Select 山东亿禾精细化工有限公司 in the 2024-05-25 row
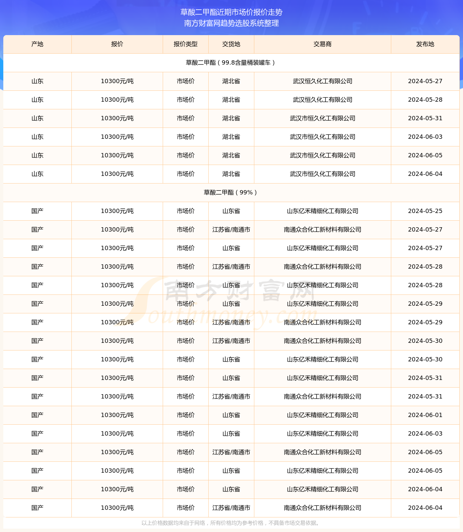Image resolution: width=463 pixels, height=532 pixels. click(x=322, y=211)
